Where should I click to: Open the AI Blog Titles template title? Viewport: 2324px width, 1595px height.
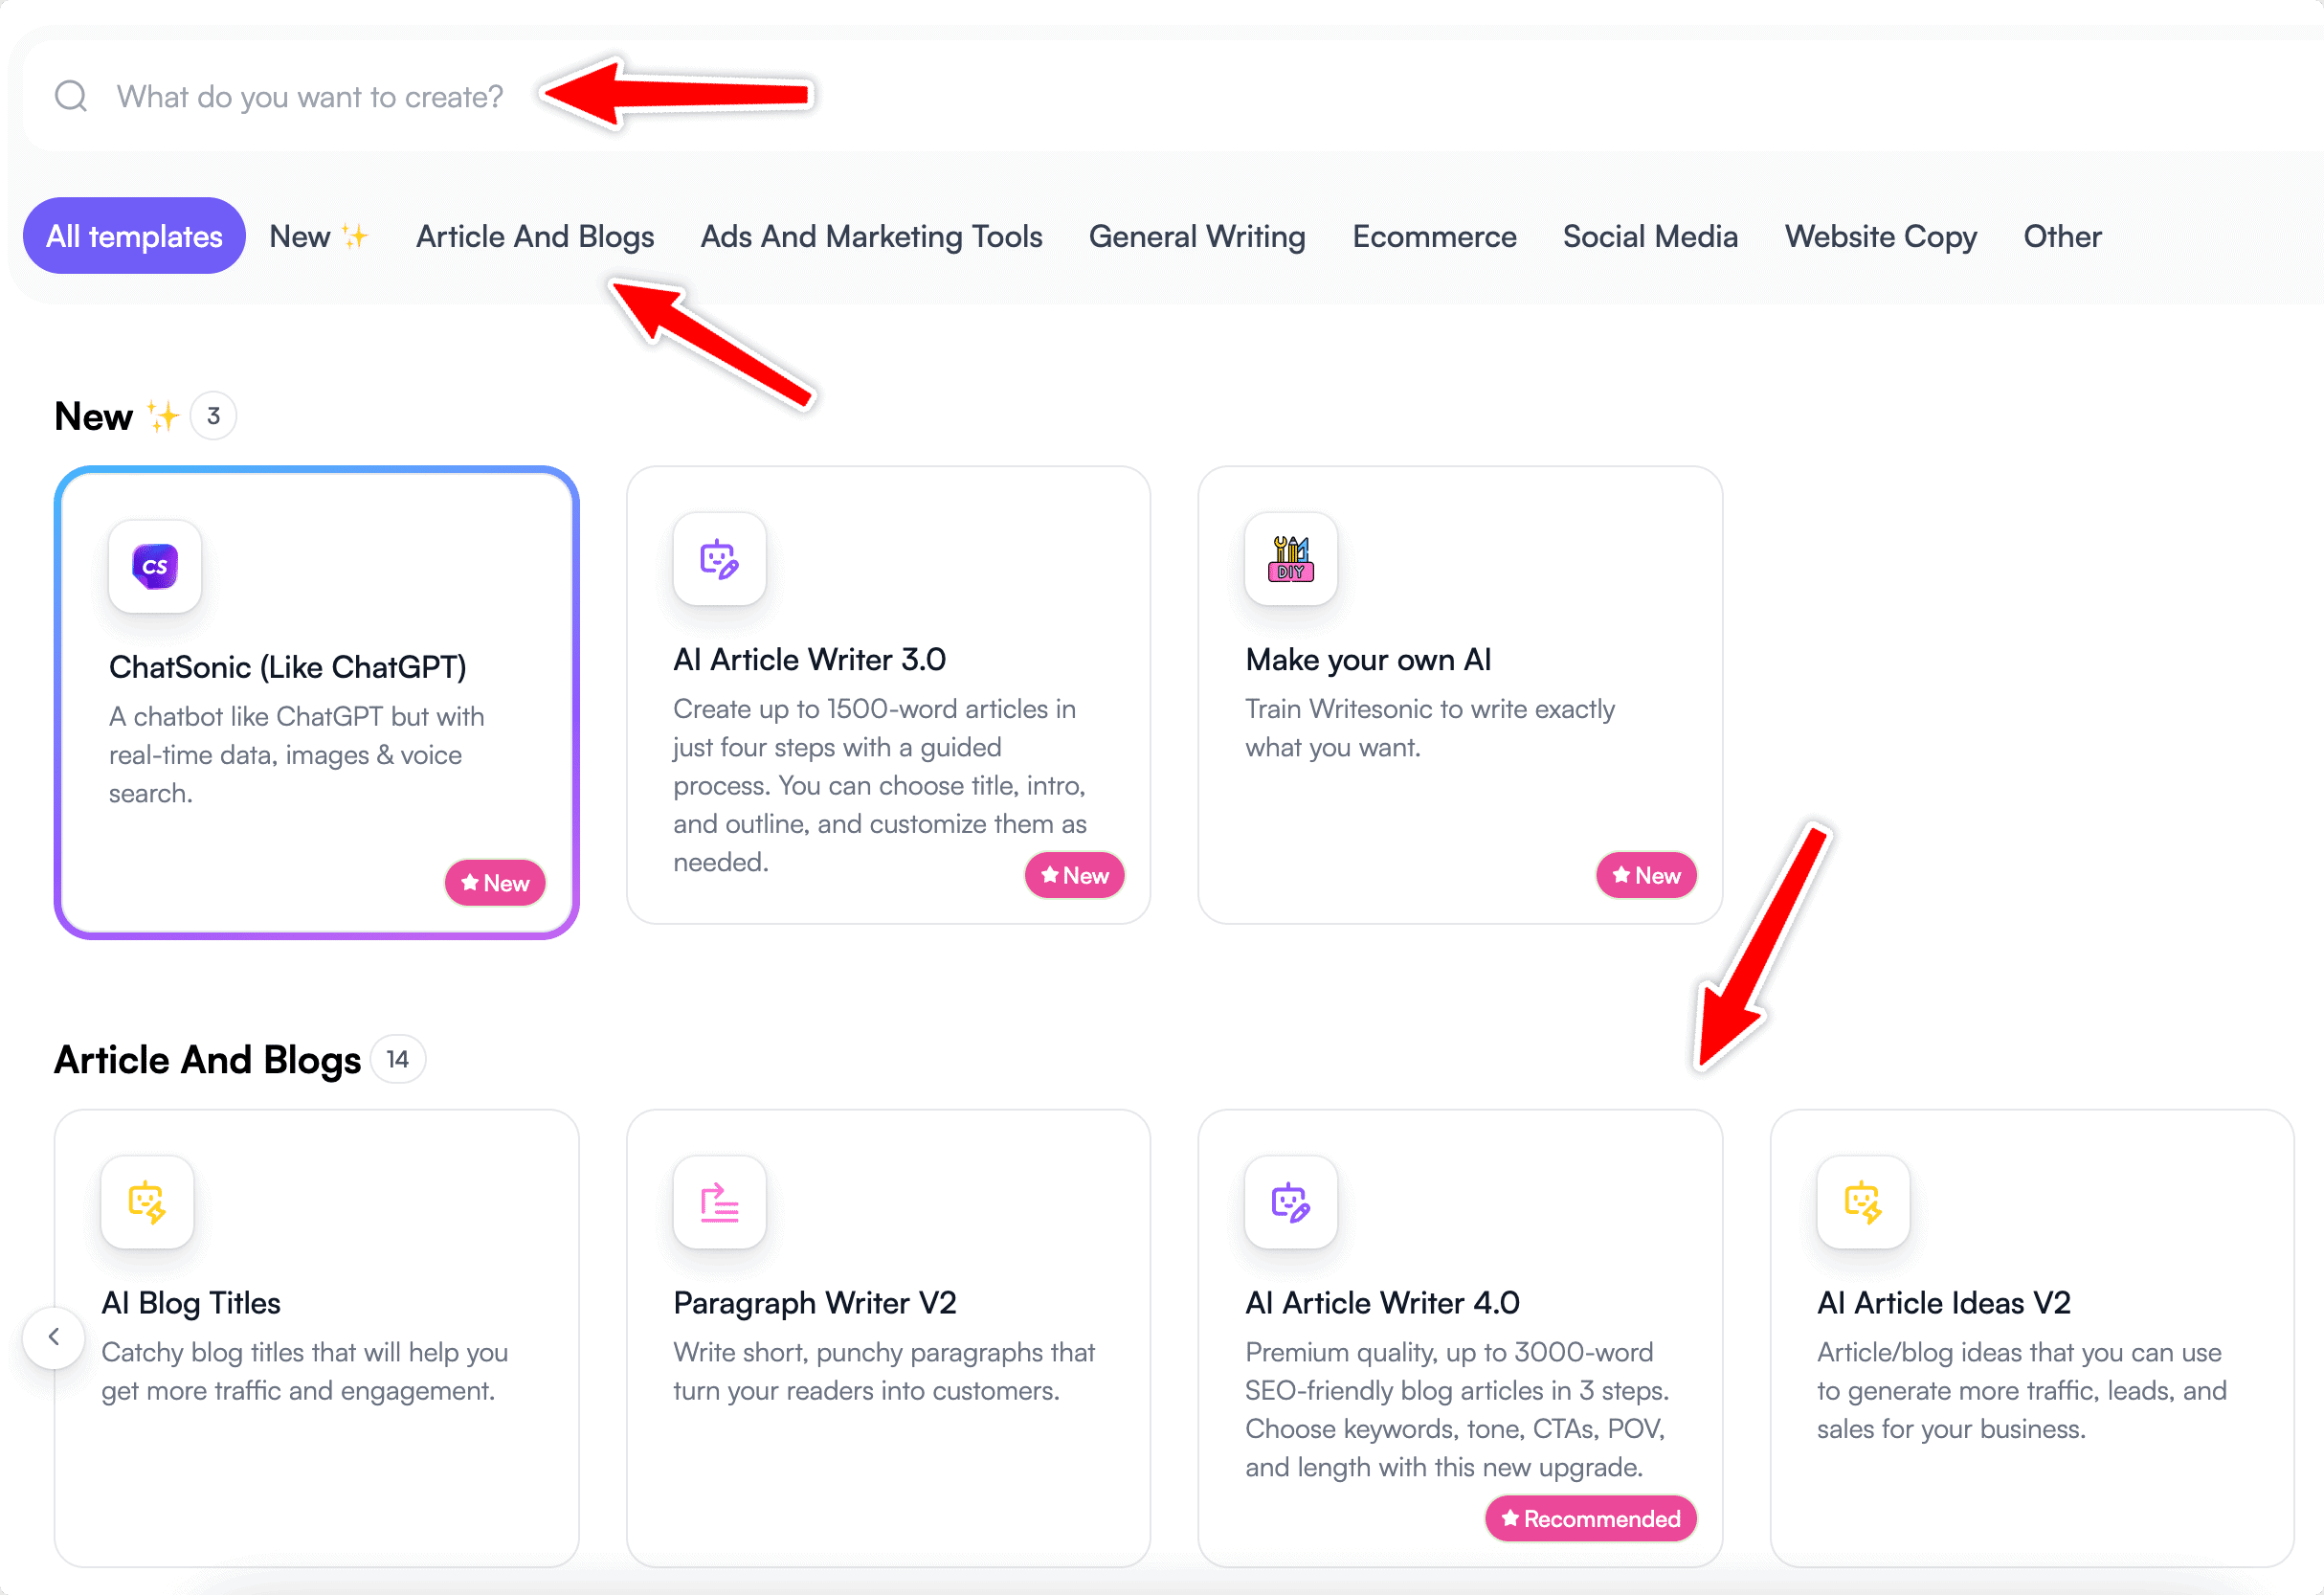coord(191,1303)
